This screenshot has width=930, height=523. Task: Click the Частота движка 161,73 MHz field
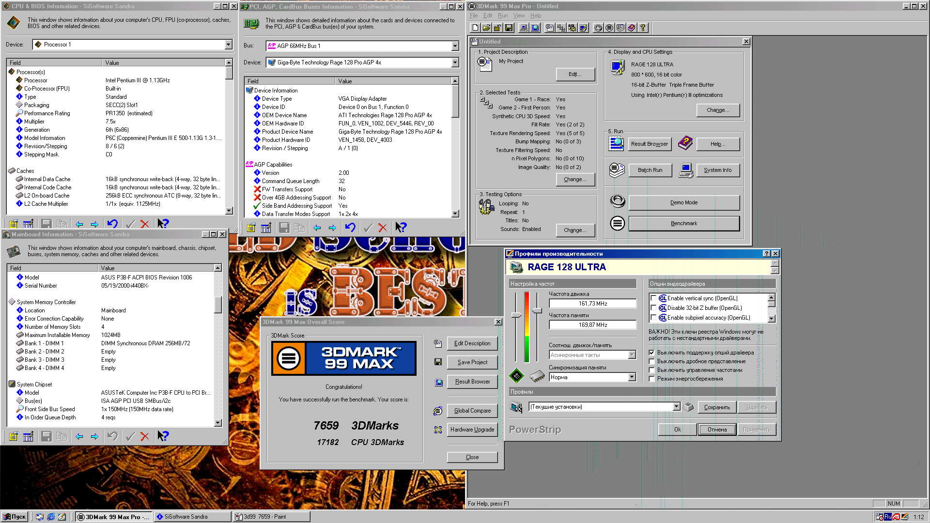click(592, 304)
